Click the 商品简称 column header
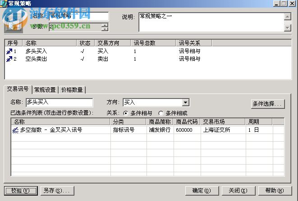The height and width of the screenshot is (201, 298). 160,121
